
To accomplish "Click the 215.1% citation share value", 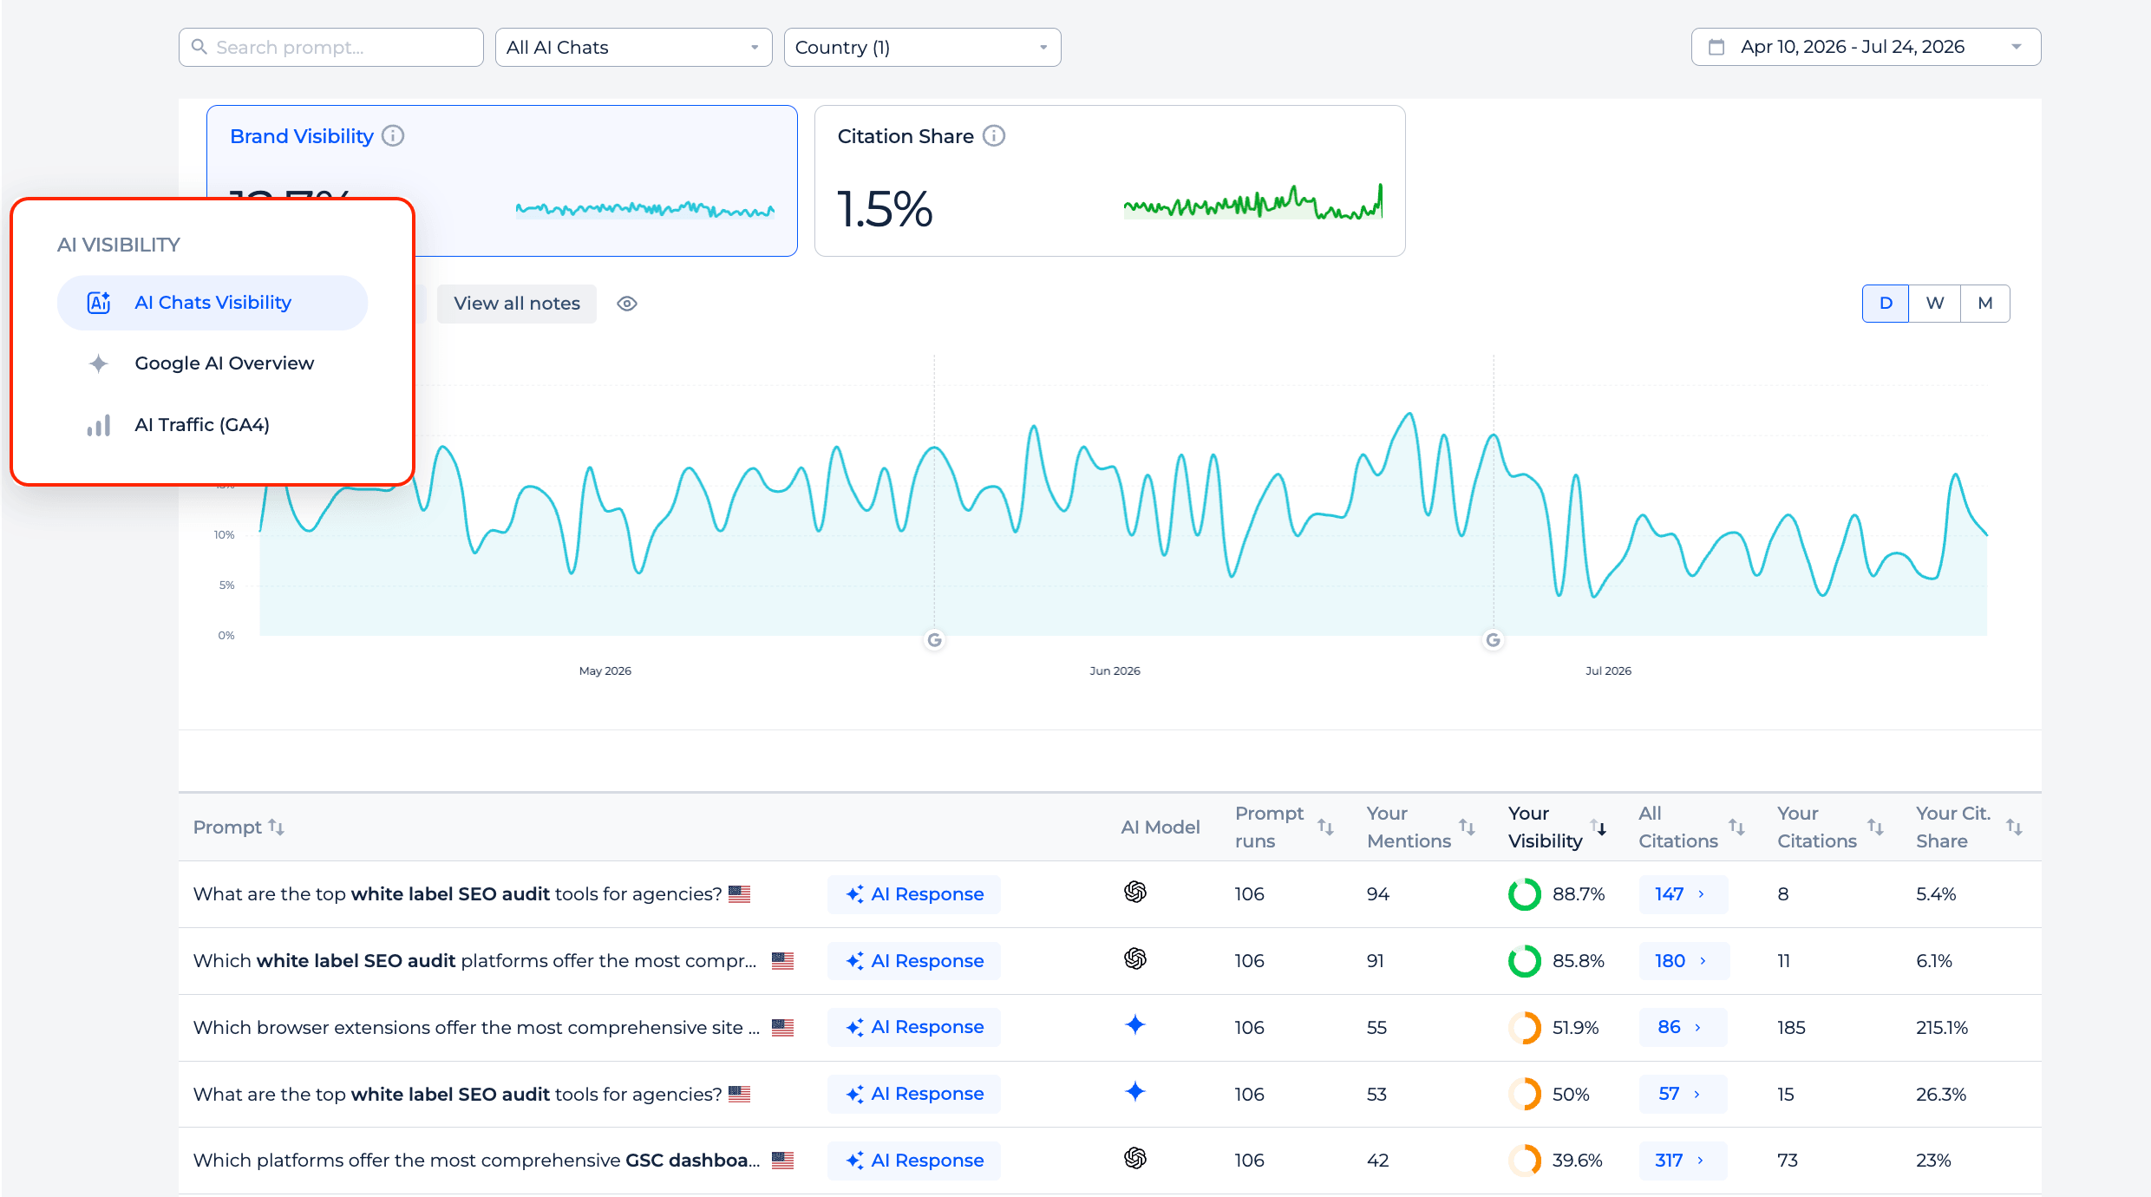I will point(1942,1028).
